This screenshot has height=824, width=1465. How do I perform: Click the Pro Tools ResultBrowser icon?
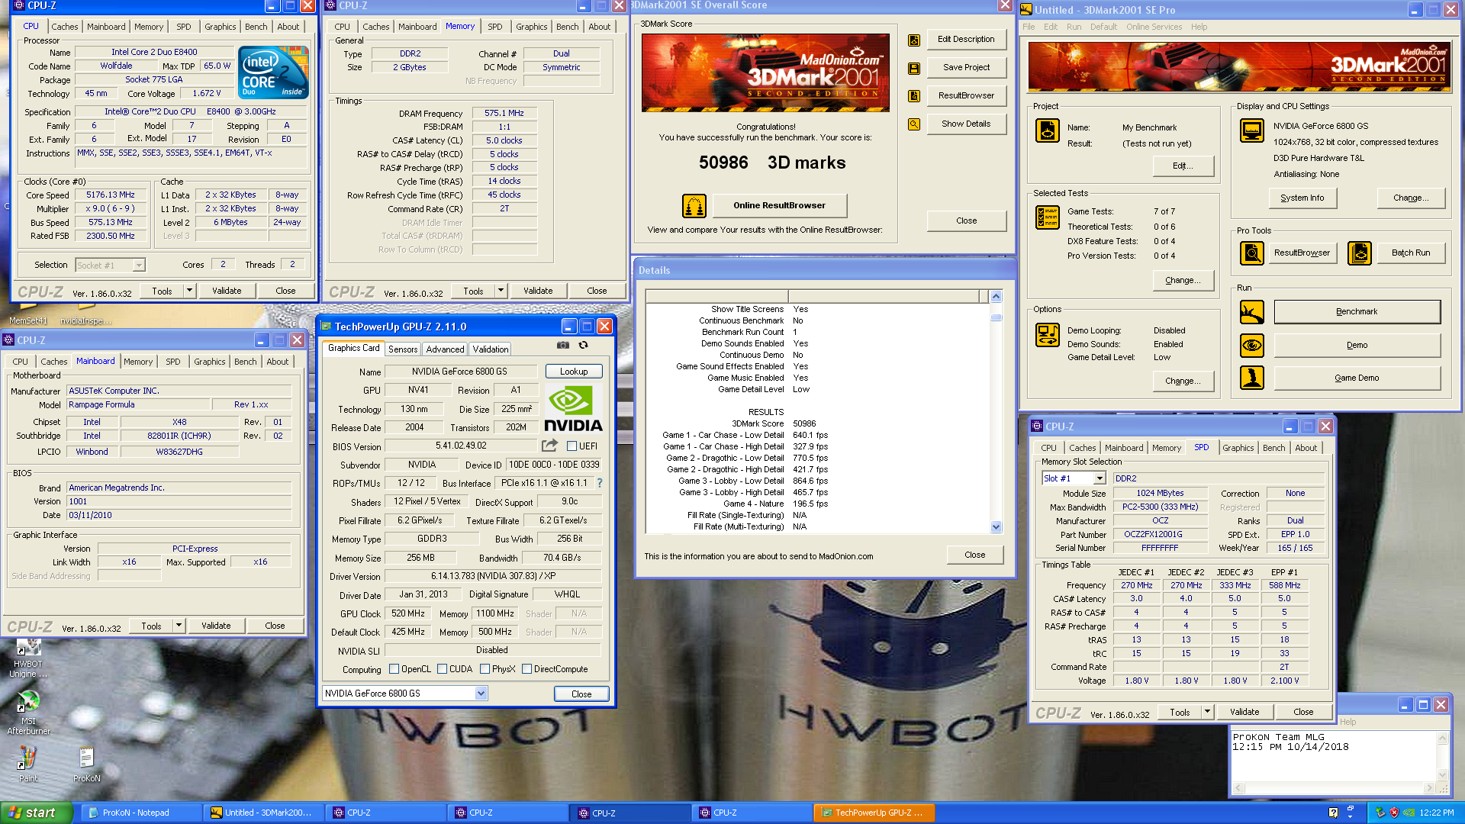coord(1251,253)
